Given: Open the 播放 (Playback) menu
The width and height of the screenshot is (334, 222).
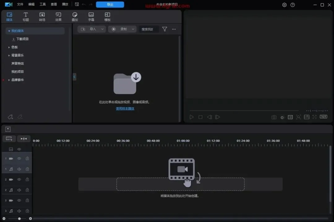Looking at the screenshot, I should pyautogui.click(x=65, y=4).
